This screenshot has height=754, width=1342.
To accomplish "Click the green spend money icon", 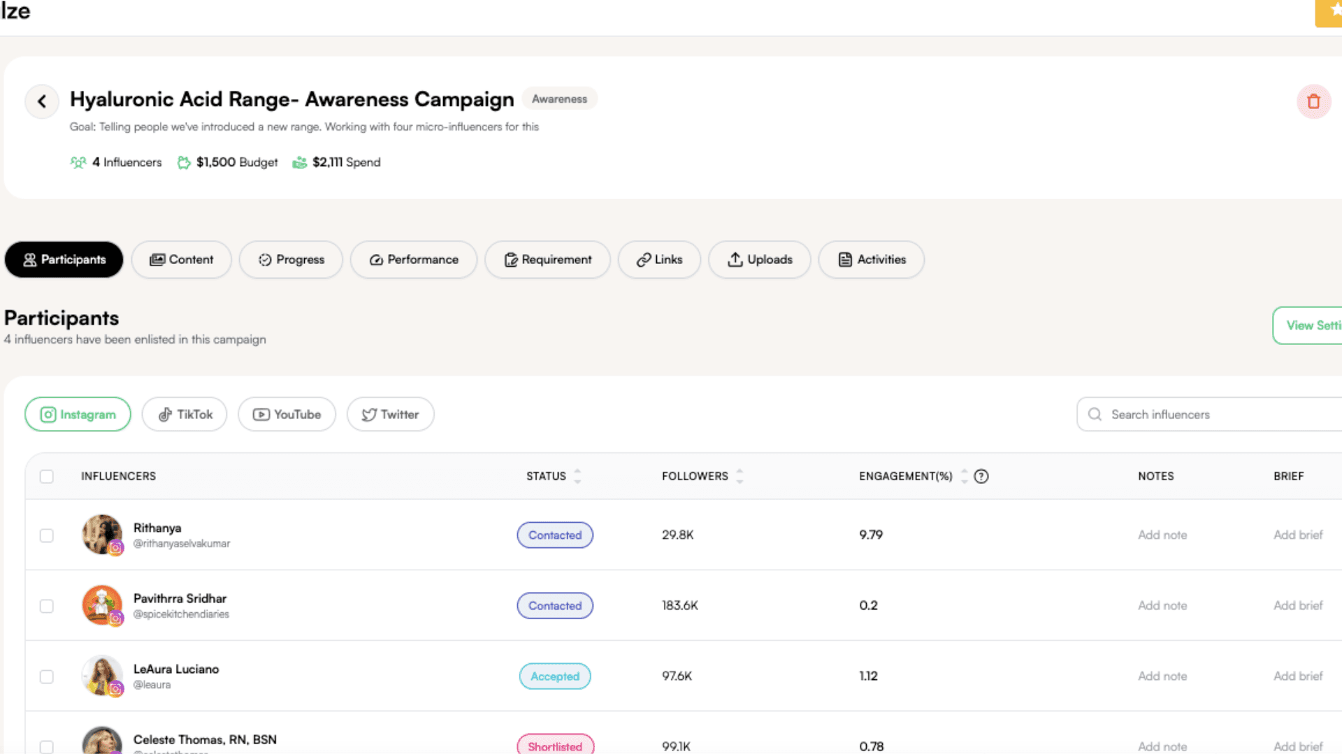I will coord(299,163).
